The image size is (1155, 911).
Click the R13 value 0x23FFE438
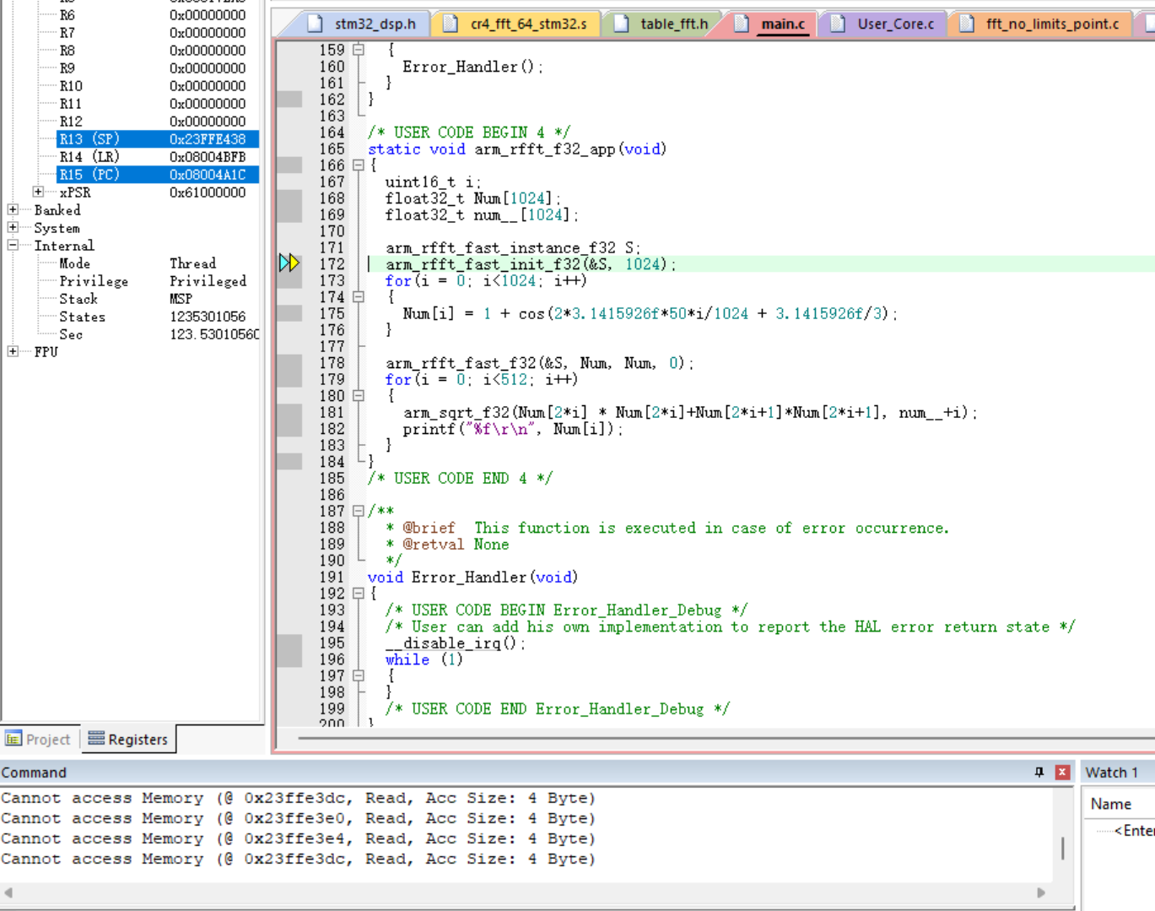pyautogui.click(x=208, y=139)
